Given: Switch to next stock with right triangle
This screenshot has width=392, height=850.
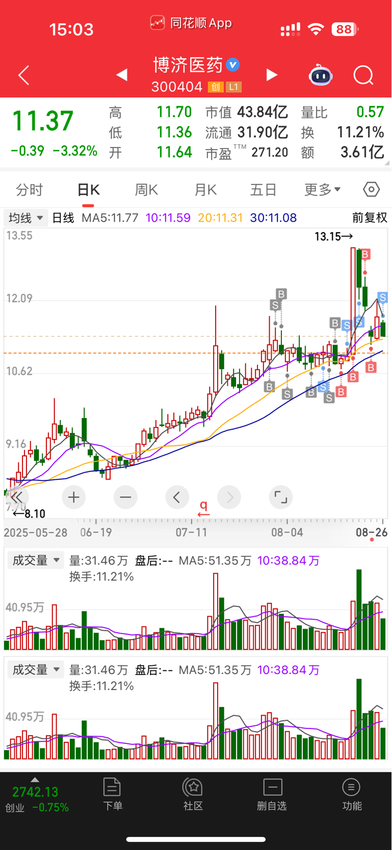Looking at the screenshot, I should tap(272, 75).
